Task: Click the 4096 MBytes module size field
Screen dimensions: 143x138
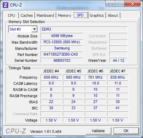Action: pos(62,36)
